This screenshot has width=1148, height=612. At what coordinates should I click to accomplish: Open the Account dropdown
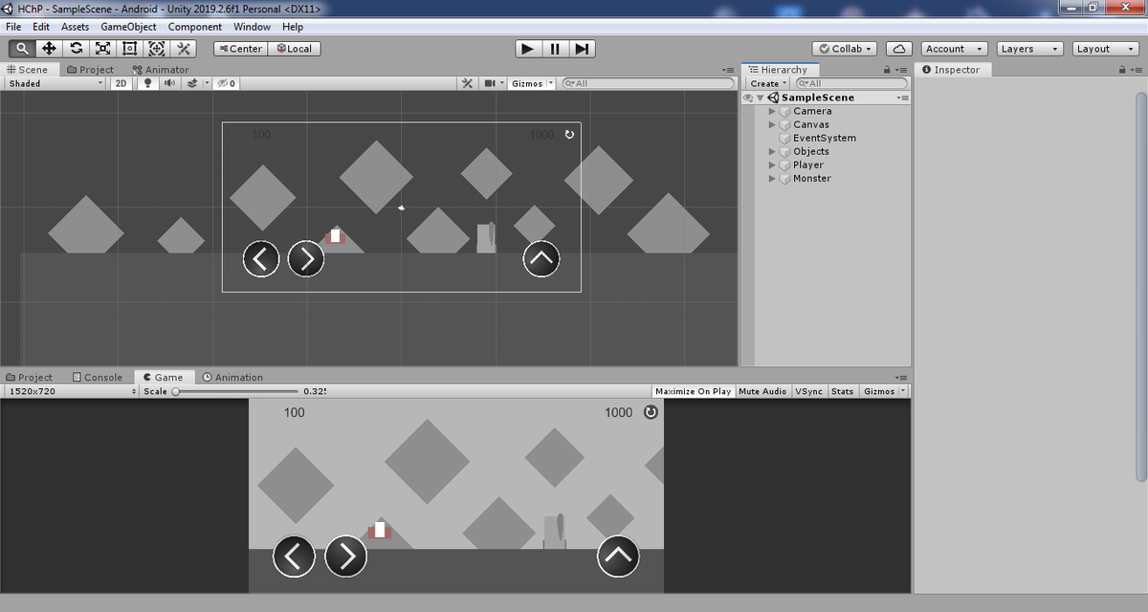[954, 49]
